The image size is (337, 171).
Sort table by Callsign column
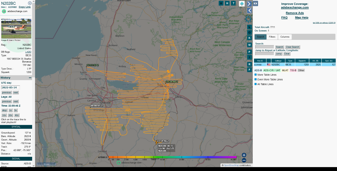coord(278,61)
